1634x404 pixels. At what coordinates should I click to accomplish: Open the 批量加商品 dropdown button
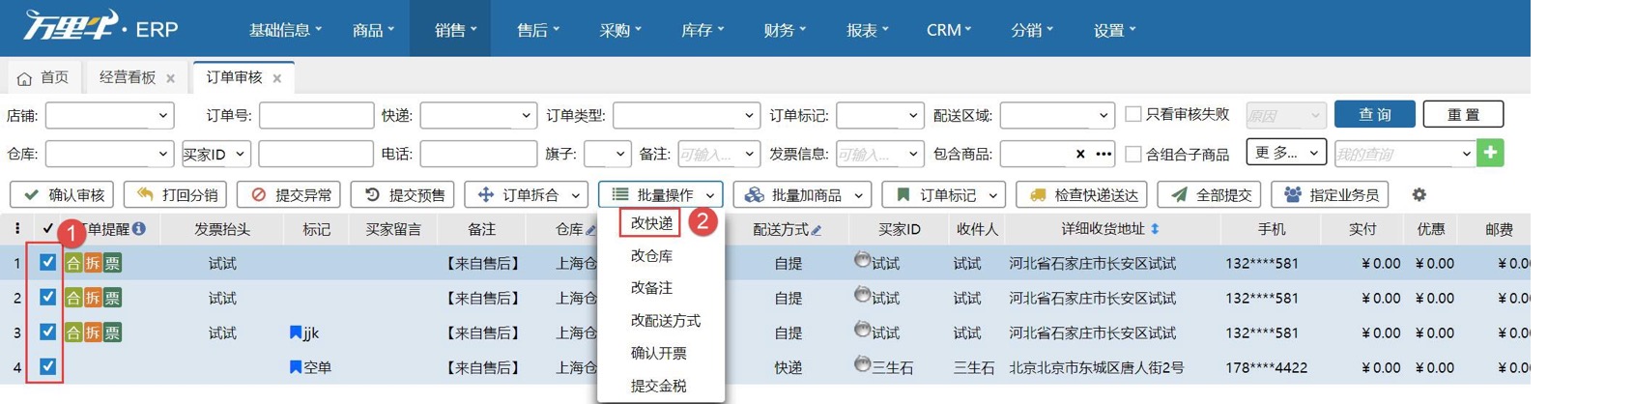[x=802, y=194]
